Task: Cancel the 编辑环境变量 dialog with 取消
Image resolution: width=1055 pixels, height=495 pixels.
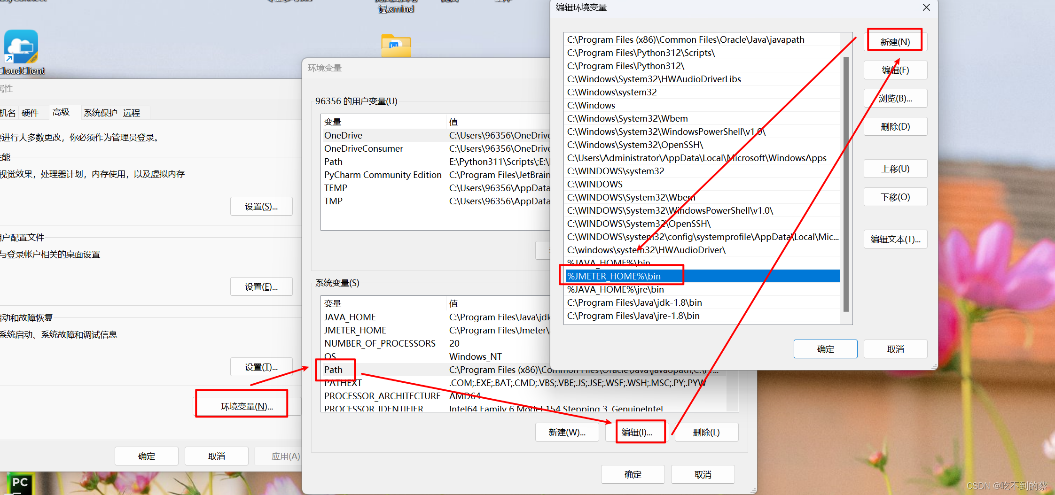Action: point(895,349)
